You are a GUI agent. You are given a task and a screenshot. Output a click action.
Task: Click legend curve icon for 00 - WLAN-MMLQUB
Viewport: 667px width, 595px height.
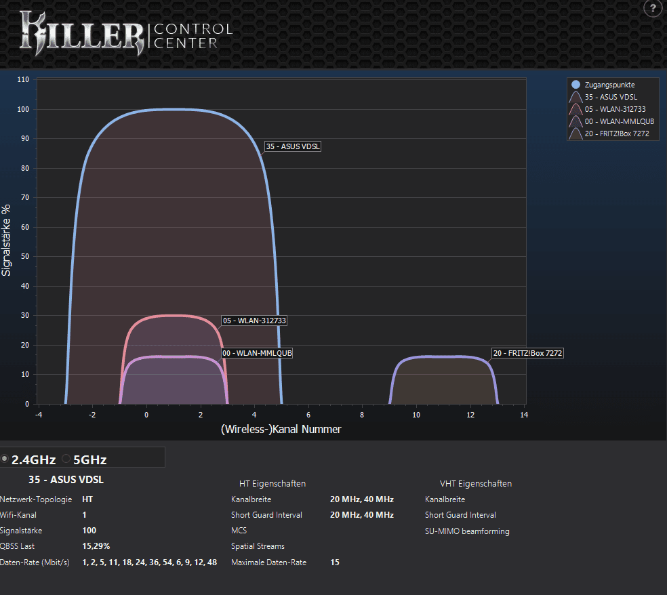575,121
